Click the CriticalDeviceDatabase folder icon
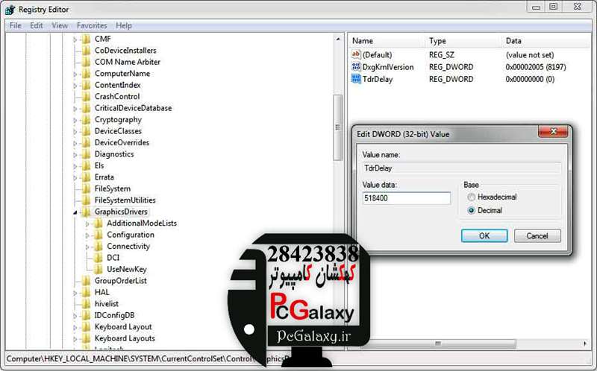The height and width of the screenshot is (371, 597). tap(87, 108)
